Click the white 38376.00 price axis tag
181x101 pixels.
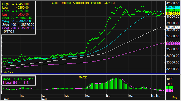(173, 27)
